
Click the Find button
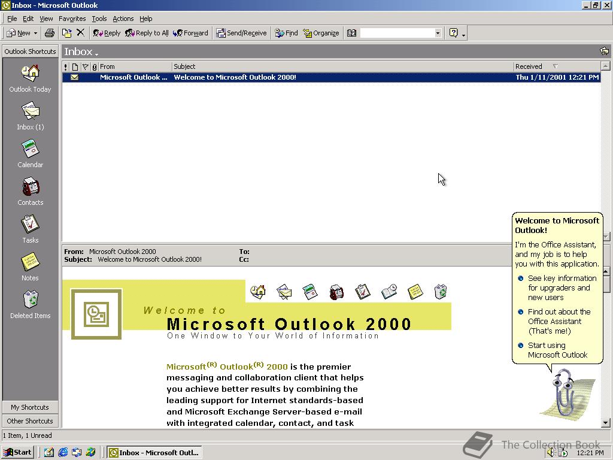click(287, 33)
